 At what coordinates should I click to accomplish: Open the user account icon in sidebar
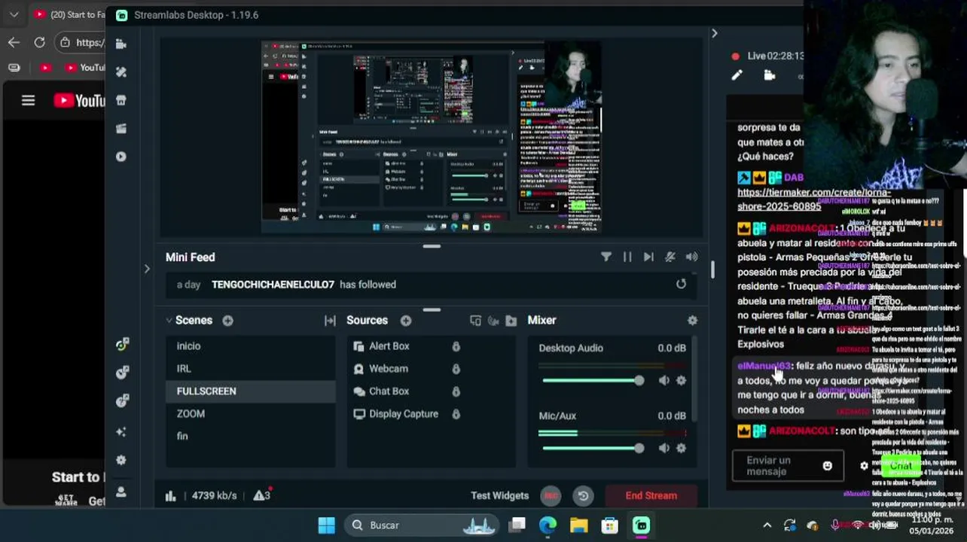click(x=121, y=492)
